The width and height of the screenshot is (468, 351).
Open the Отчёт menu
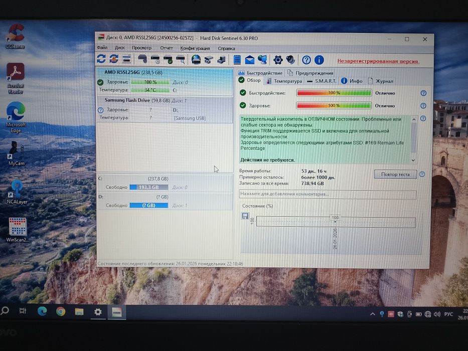pyautogui.click(x=166, y=48)
